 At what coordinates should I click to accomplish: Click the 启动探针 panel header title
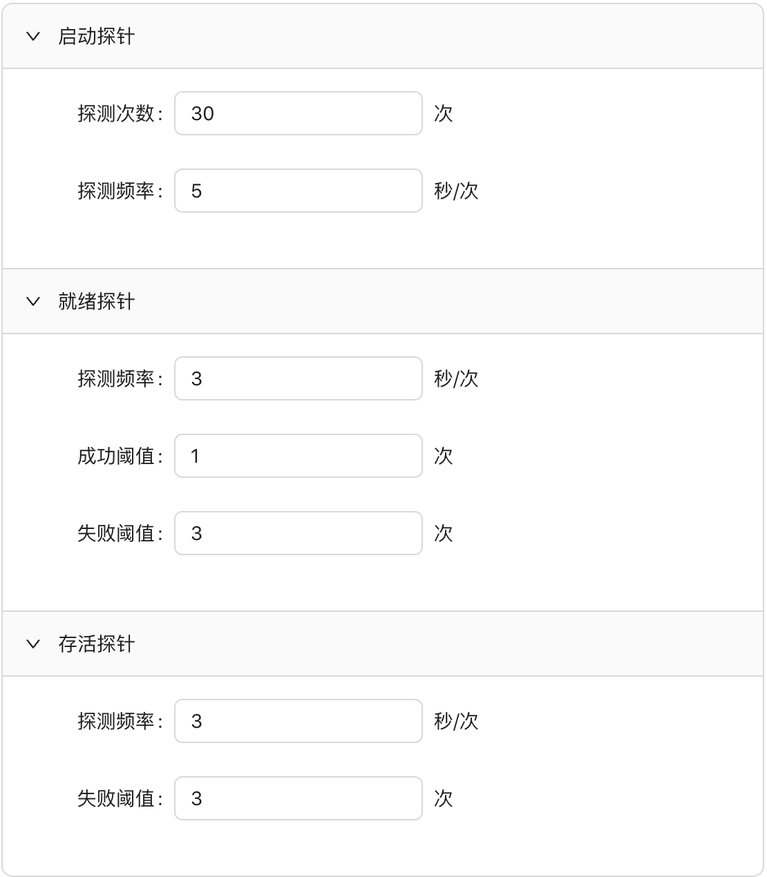pyautogui.click(x=96, y=36)
